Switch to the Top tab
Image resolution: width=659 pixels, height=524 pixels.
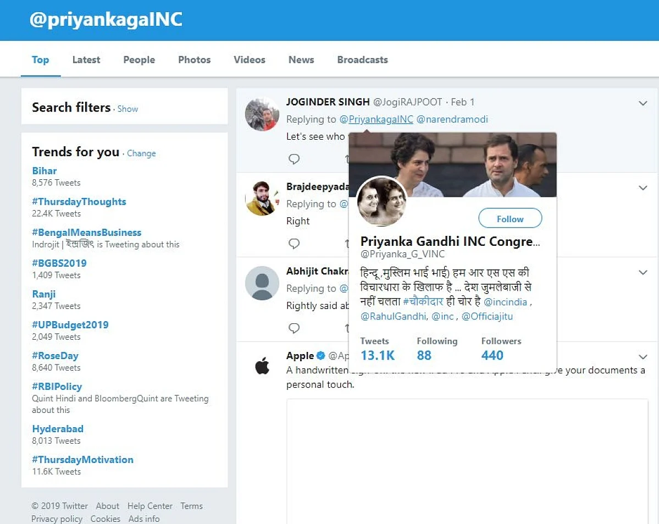click(40, 60)
